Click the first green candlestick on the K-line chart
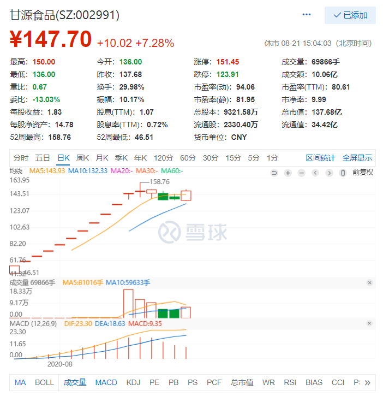 coord(163,196)
